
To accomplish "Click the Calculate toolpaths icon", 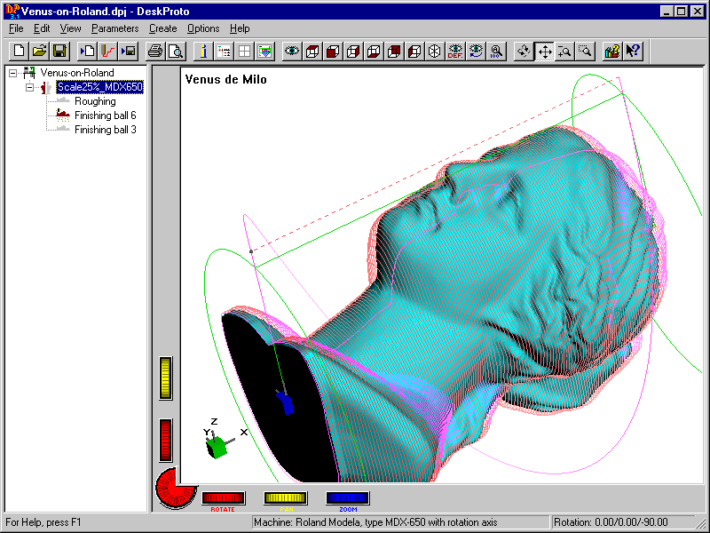I will [x=107, y=51].
